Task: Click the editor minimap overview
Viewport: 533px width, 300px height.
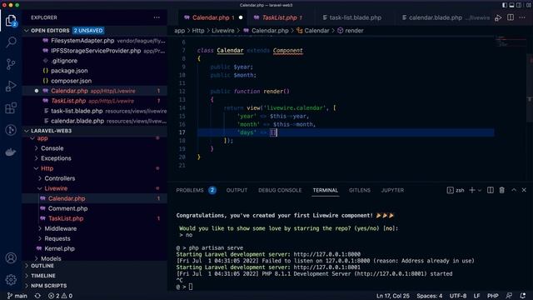Action: pyautogui.click(x=510, y=42)
